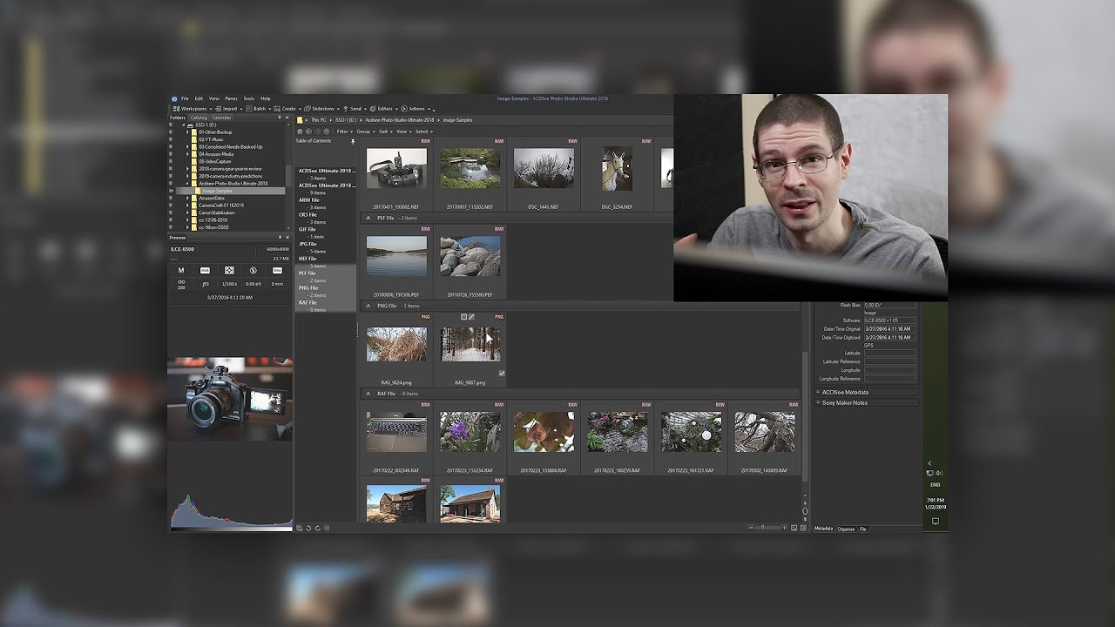
Task: Select the 20170223_153234.RAF thumbnail
Action: point(470,432)
